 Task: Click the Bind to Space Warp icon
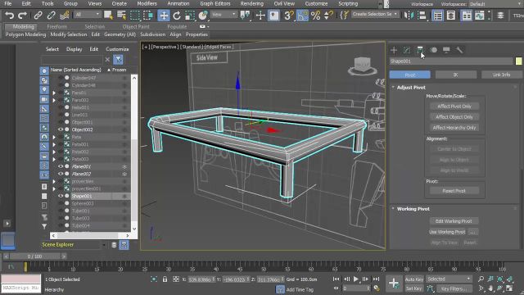[64, 16]
